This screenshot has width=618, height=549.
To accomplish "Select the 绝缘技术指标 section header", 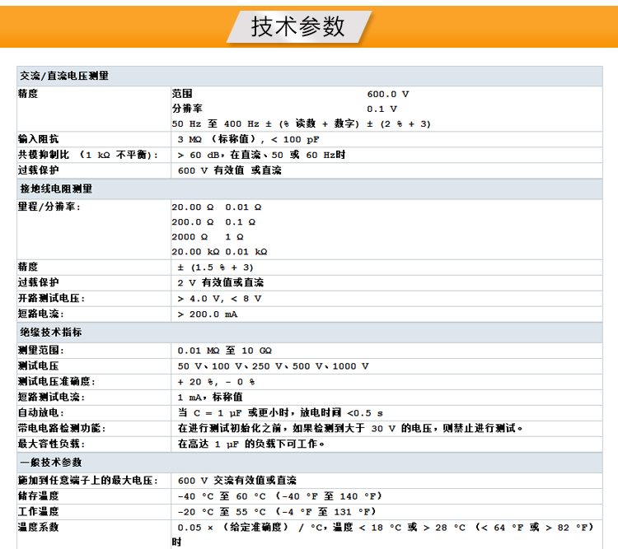I will [x=51, y=333].
